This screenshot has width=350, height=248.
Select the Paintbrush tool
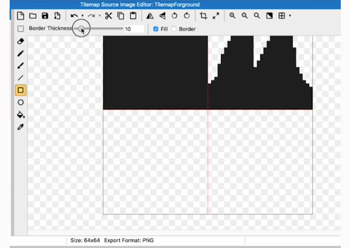pyautogui.click(x=21, y=66)
